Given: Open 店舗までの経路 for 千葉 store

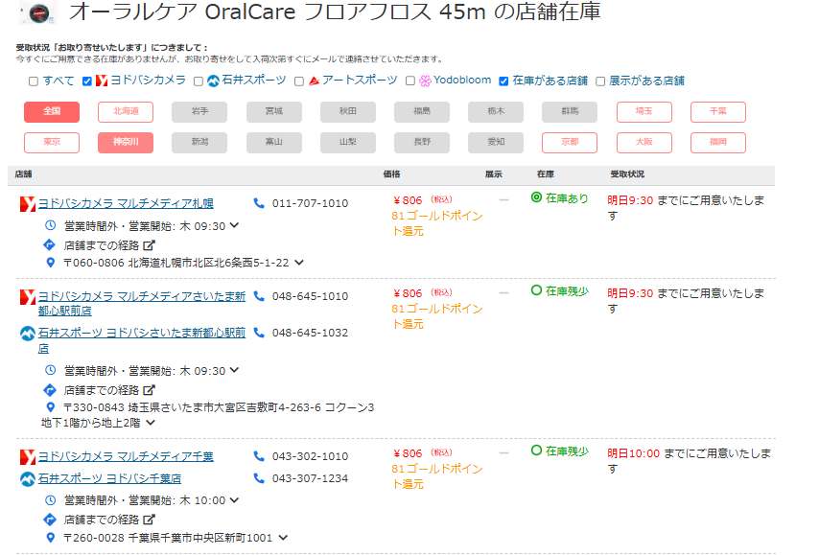Looking at the screenshot, I should click(x=108, y=520).
